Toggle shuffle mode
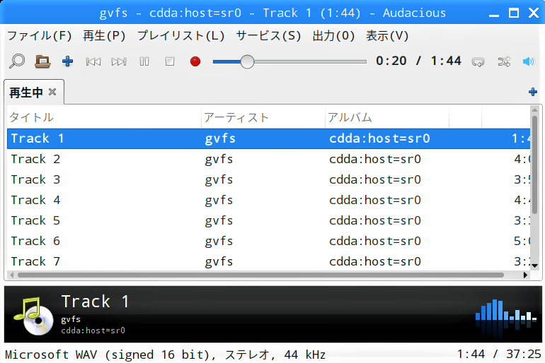The width and height of the screenshot is (545, 363). click(x=504, y=61)
